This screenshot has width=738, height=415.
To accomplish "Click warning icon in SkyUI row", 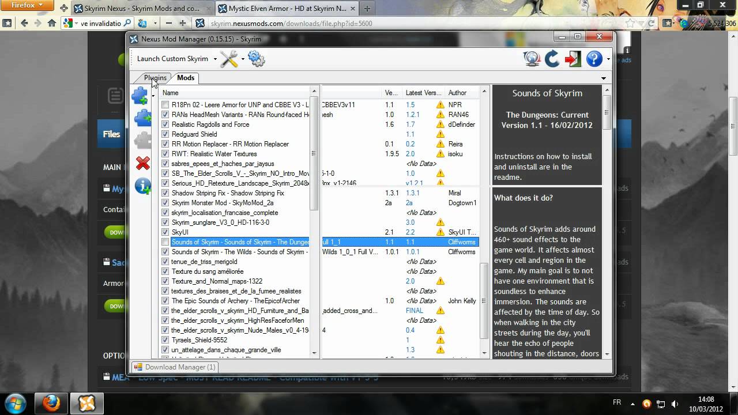I will pos(440,232).
